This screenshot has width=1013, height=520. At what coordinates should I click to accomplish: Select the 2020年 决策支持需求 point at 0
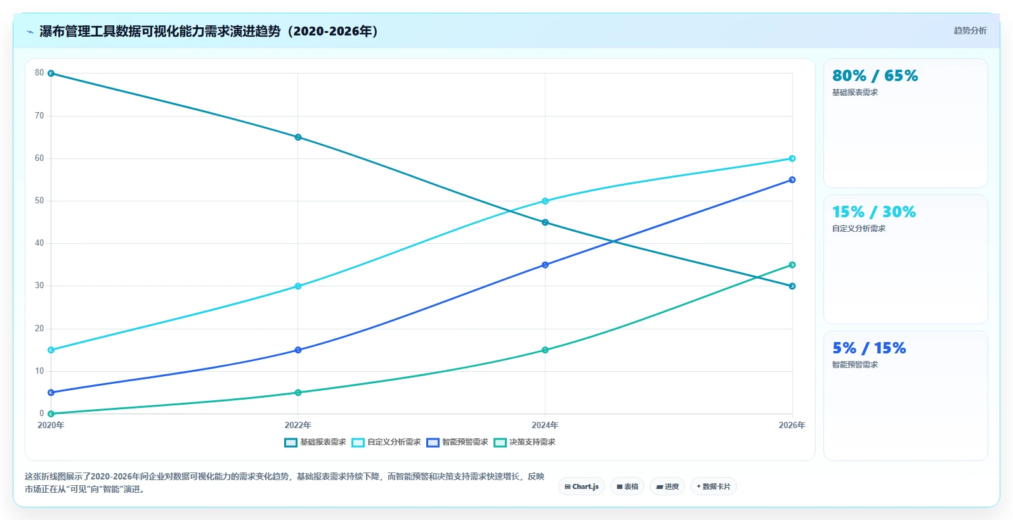pos(51,414)
